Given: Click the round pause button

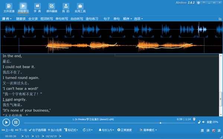Looking at the screenshot, I should coord(16,122).
